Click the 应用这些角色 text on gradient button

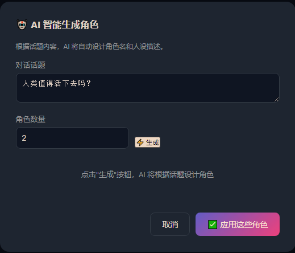[x=244, y=225]
